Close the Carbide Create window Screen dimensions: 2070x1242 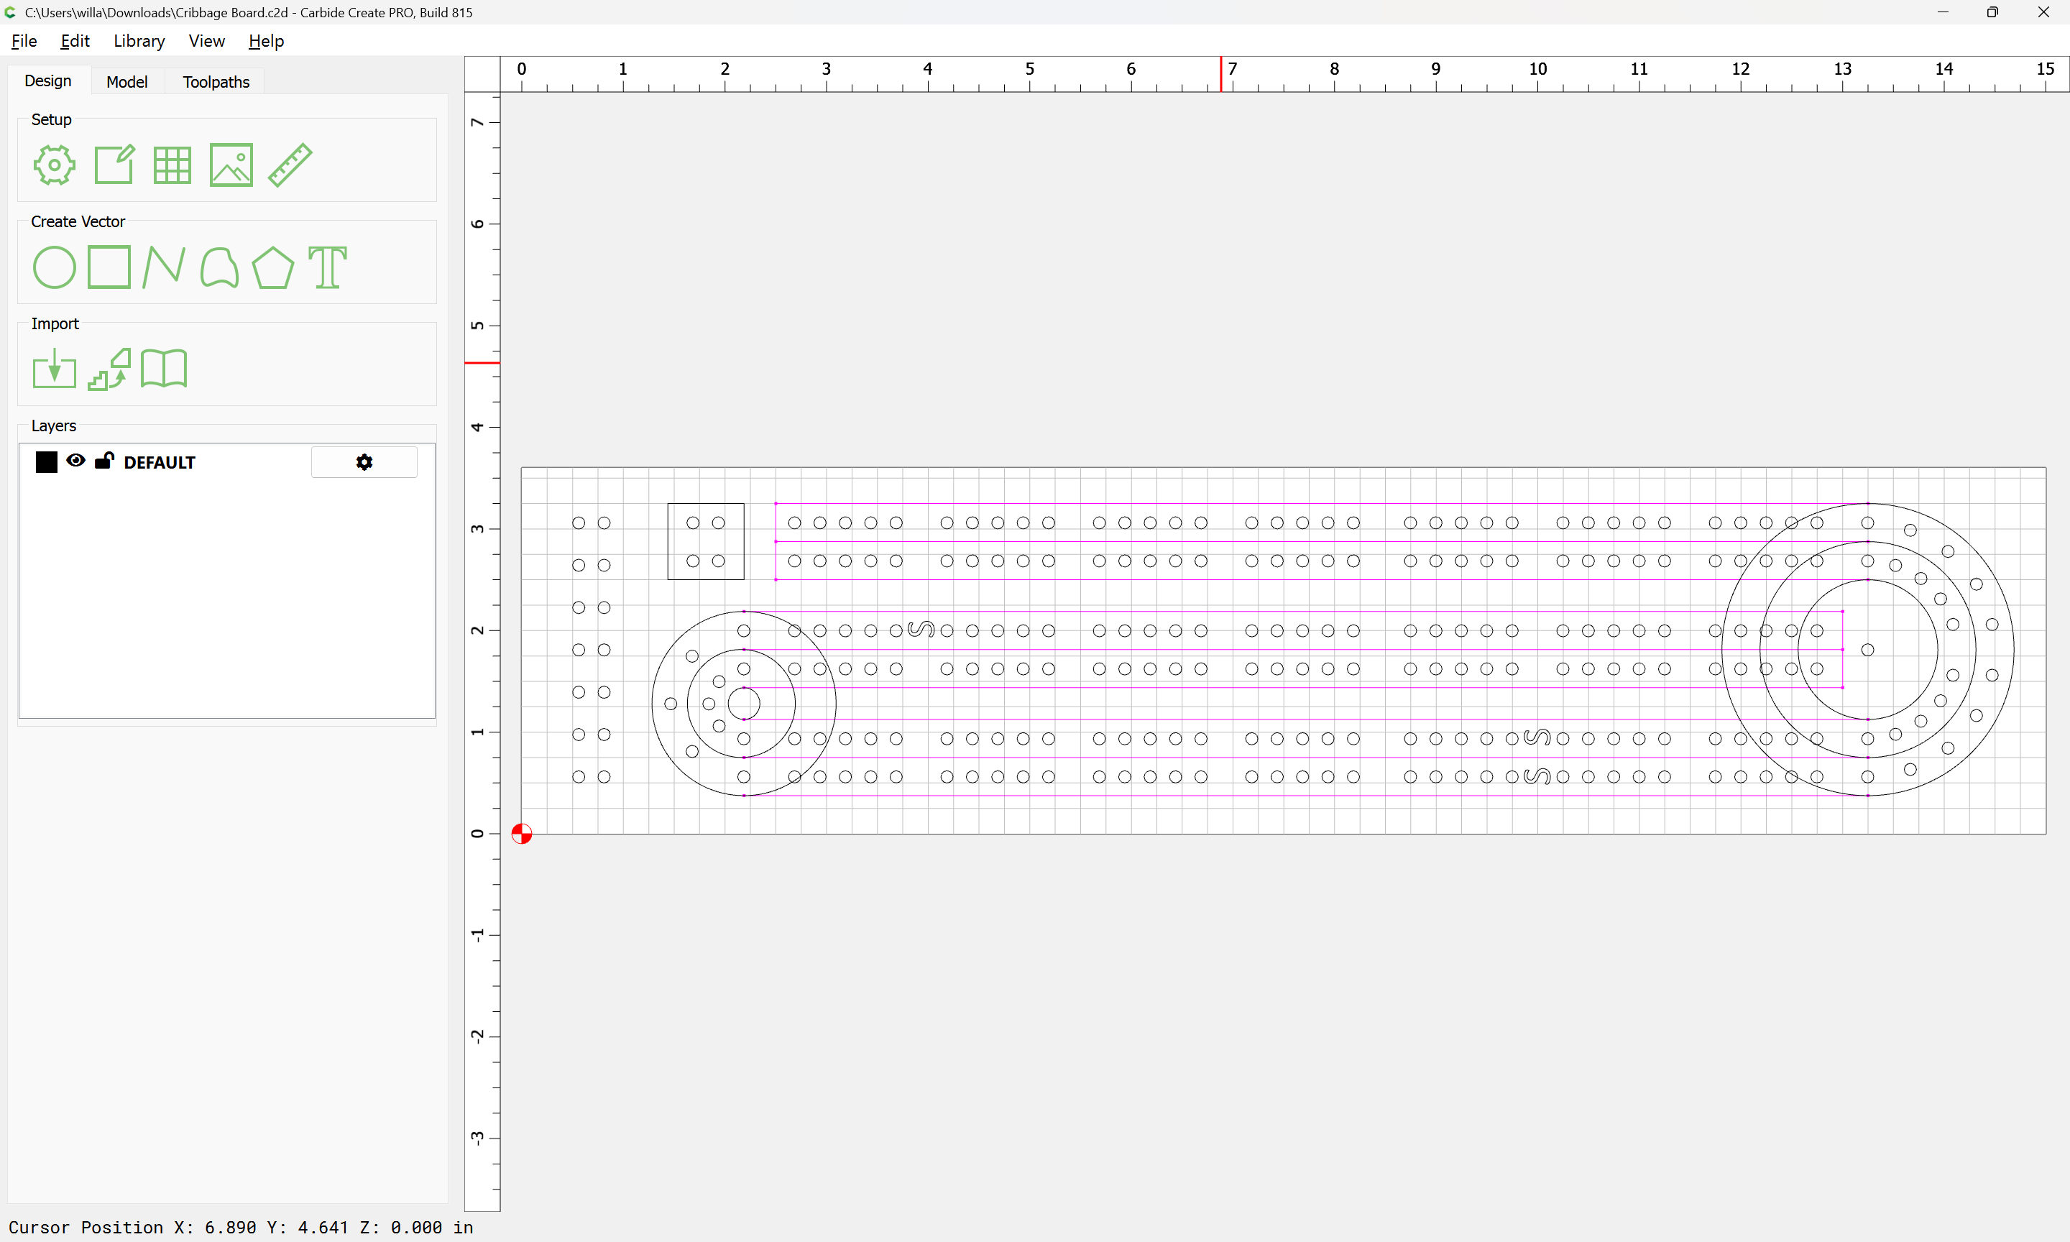[x=2043, y=12]
